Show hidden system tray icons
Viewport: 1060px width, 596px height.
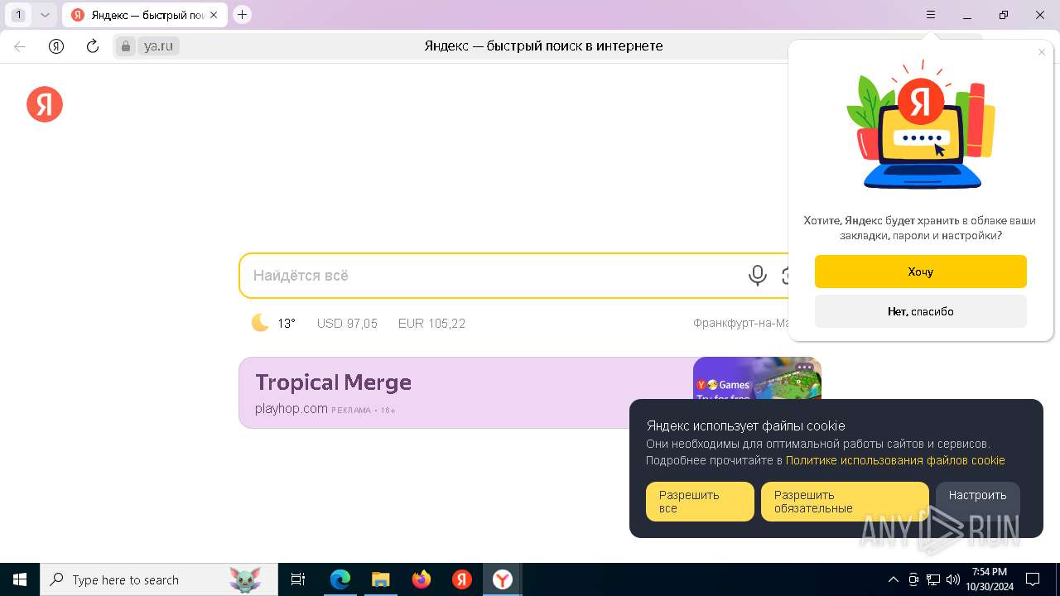click(893, 579)
